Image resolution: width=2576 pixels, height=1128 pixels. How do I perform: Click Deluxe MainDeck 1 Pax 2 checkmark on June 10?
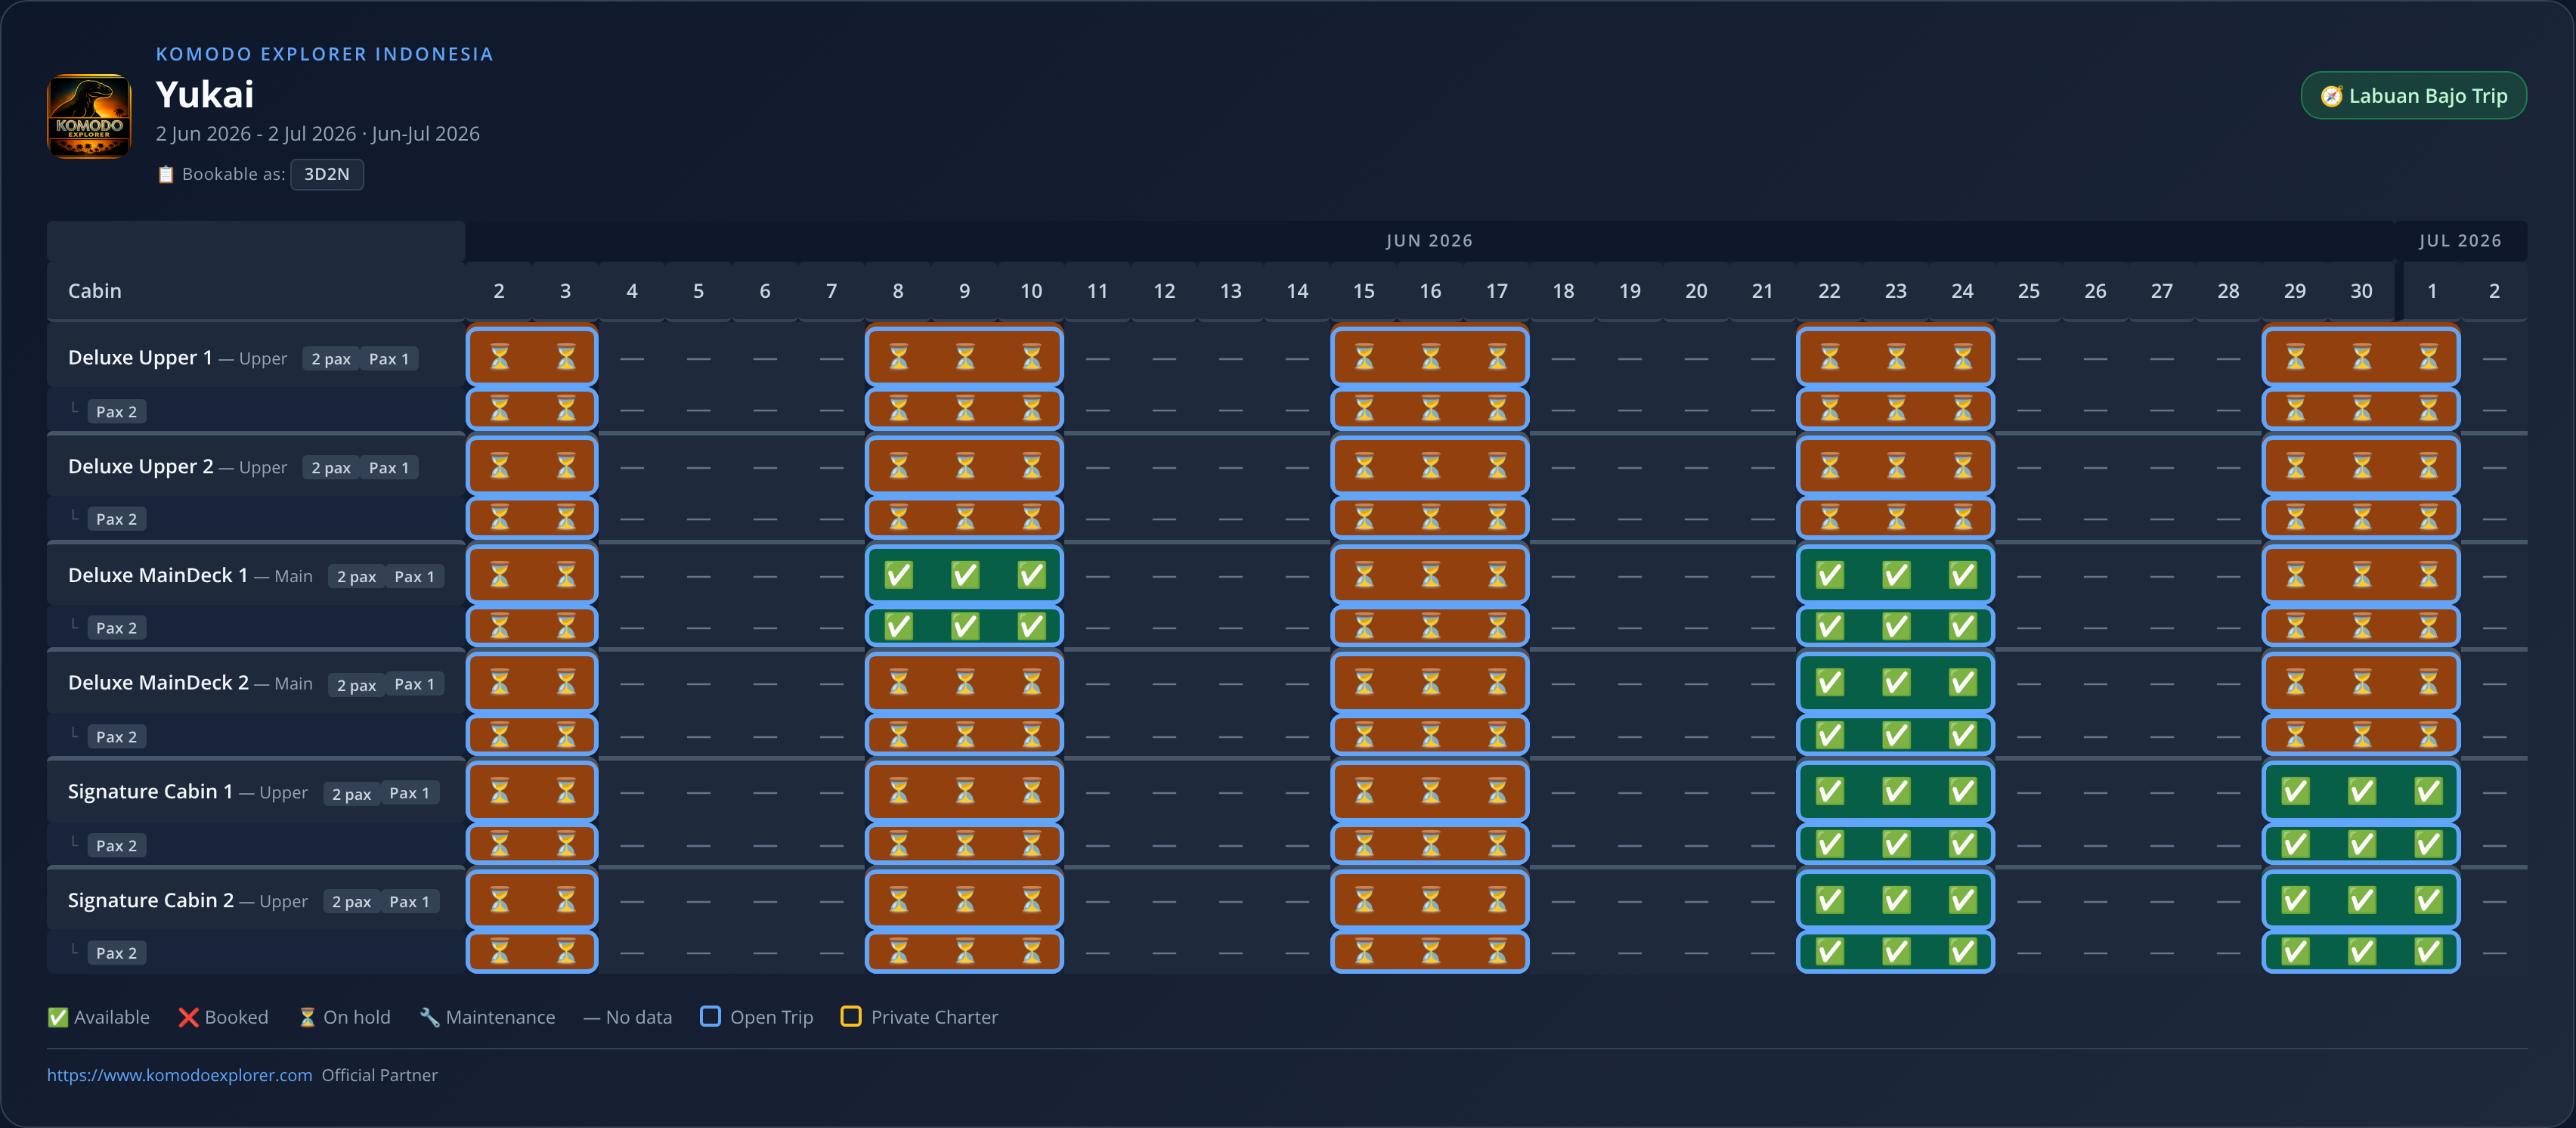click(x=1031, y=627)
